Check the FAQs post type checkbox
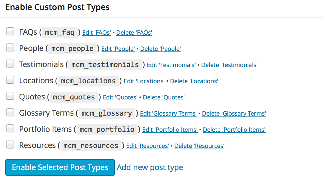The image size is (324, 183). point(10,31)
